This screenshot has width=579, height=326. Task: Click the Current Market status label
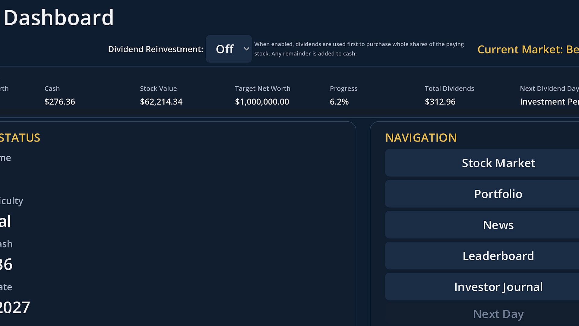pos(528,50)
